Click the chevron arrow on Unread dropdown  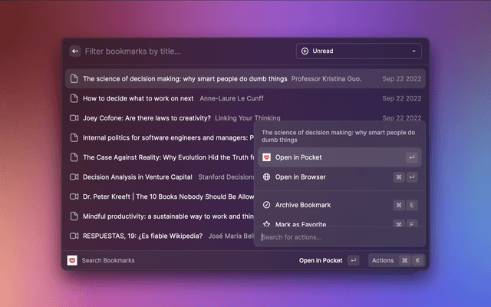point(414,51)
